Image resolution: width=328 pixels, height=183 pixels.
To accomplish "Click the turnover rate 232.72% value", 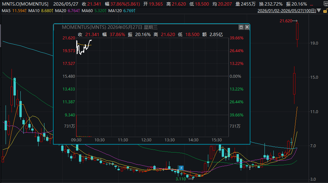I will [x=273, y=4].
